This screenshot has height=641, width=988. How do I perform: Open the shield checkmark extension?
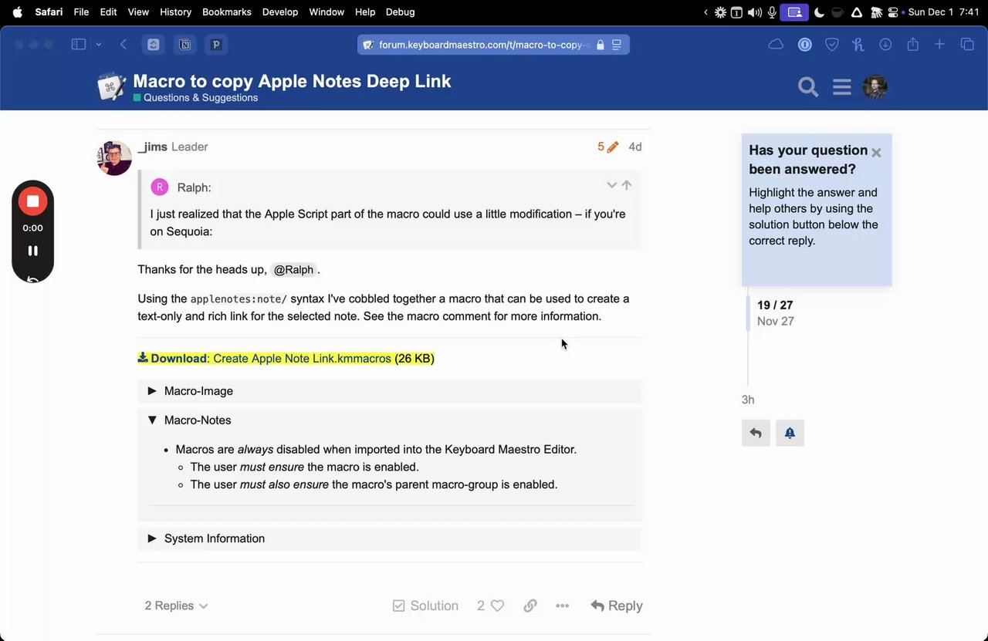click(x=831, y=45)
